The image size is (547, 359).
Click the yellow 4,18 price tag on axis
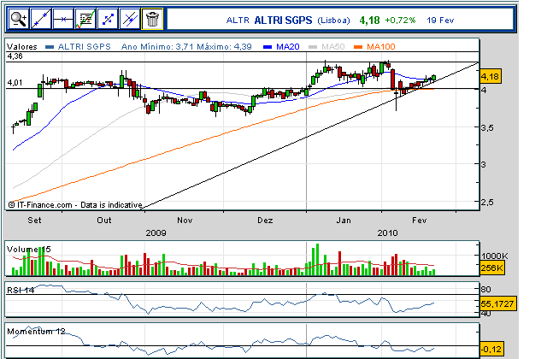[491, 76]
